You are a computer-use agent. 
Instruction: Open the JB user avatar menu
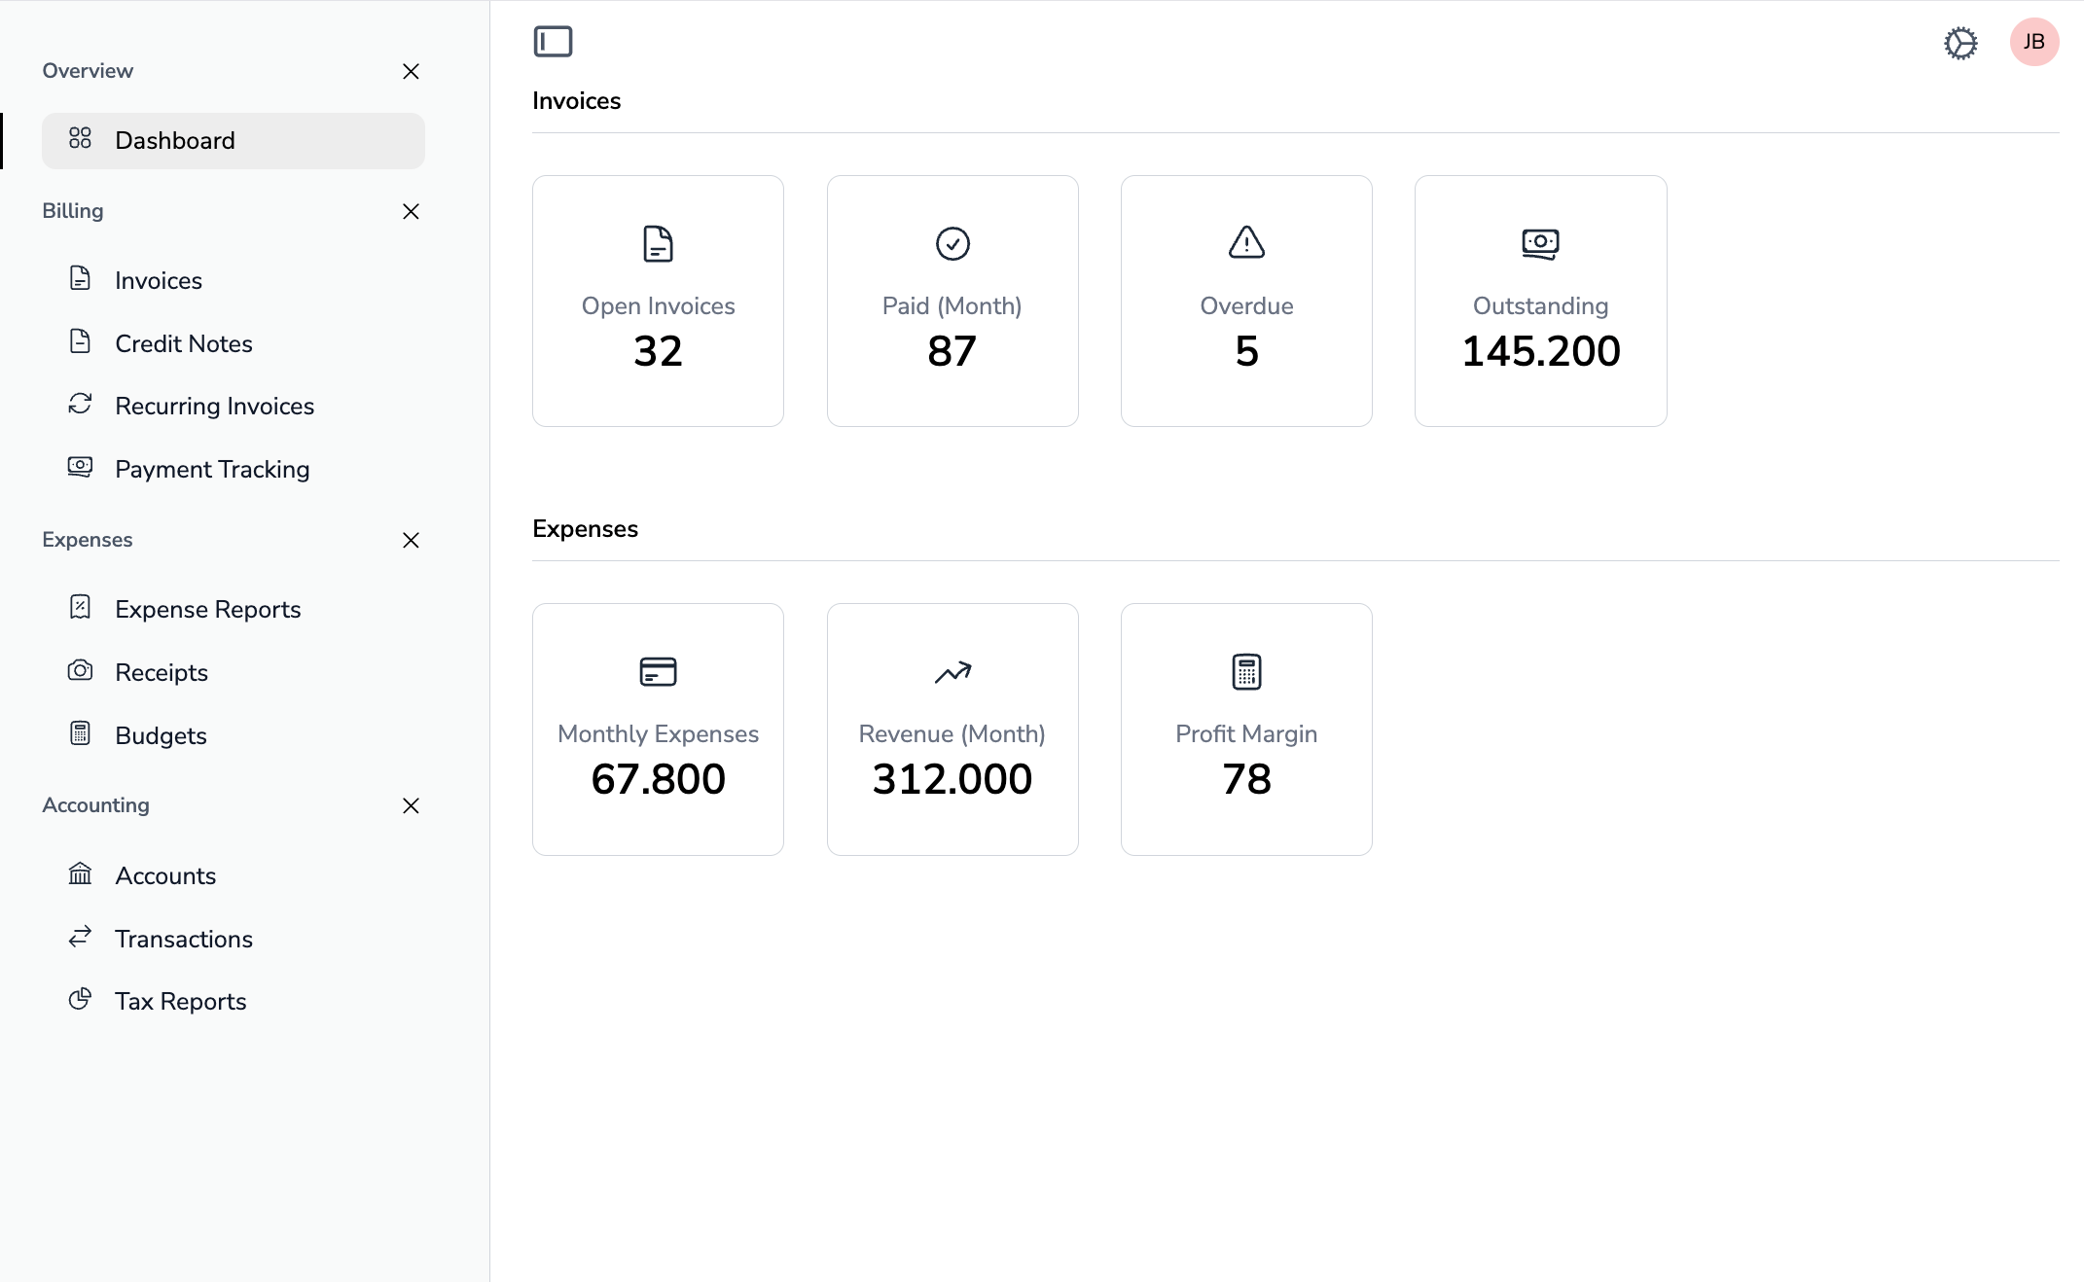coord(2033,42)
